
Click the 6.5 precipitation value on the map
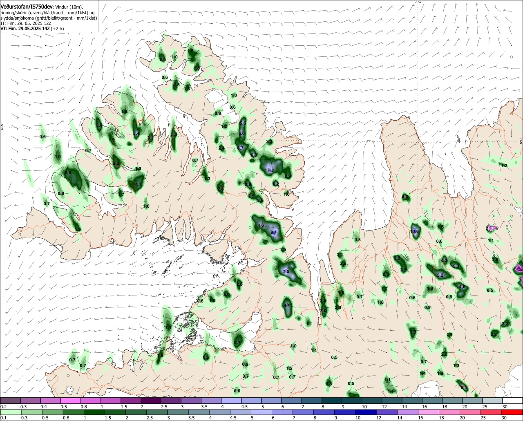pos(271,170)
